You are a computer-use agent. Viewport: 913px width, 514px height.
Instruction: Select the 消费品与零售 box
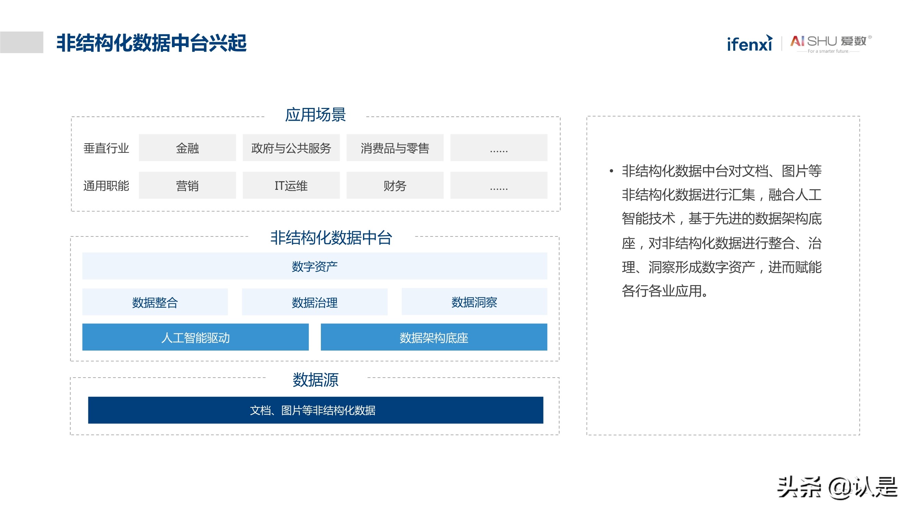coord(395,148)
